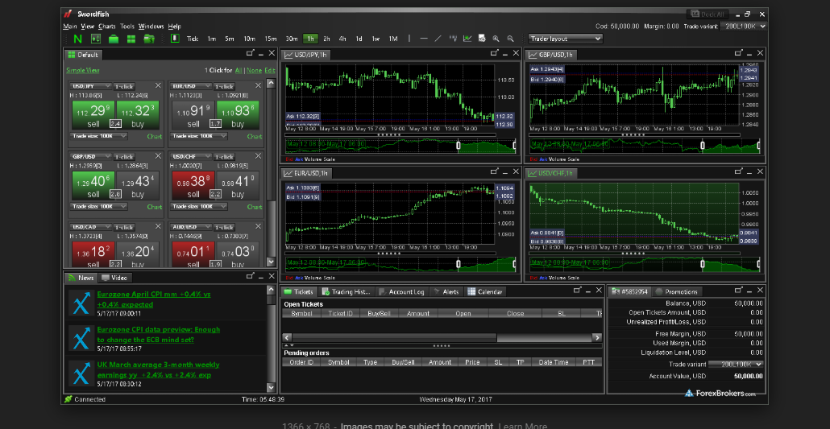The image size is (830, 429).
Task: Switch chart timeframe to Tick
Action: [192, 39]
